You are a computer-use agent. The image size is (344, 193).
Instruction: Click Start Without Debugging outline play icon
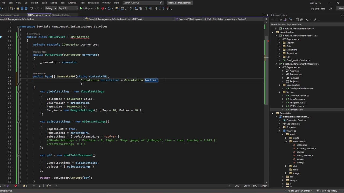pos(98,8)
